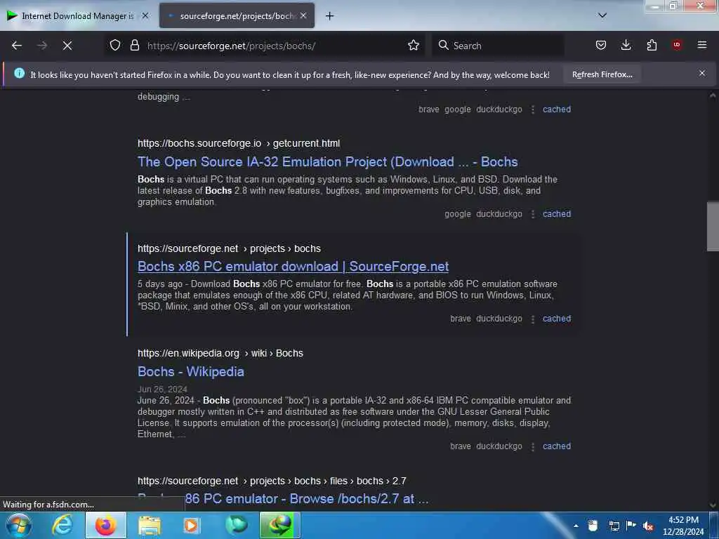Click brave under Wikipedia result
The height and width of the screenshot is (539, 719).
click(461, 446)
